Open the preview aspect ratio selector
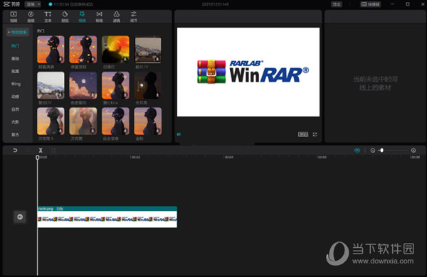Screen dimensions: 427x277 (x=303, y=134)
